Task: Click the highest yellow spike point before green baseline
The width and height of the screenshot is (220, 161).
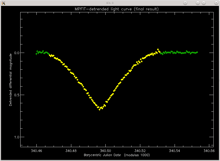Action: 158,50
